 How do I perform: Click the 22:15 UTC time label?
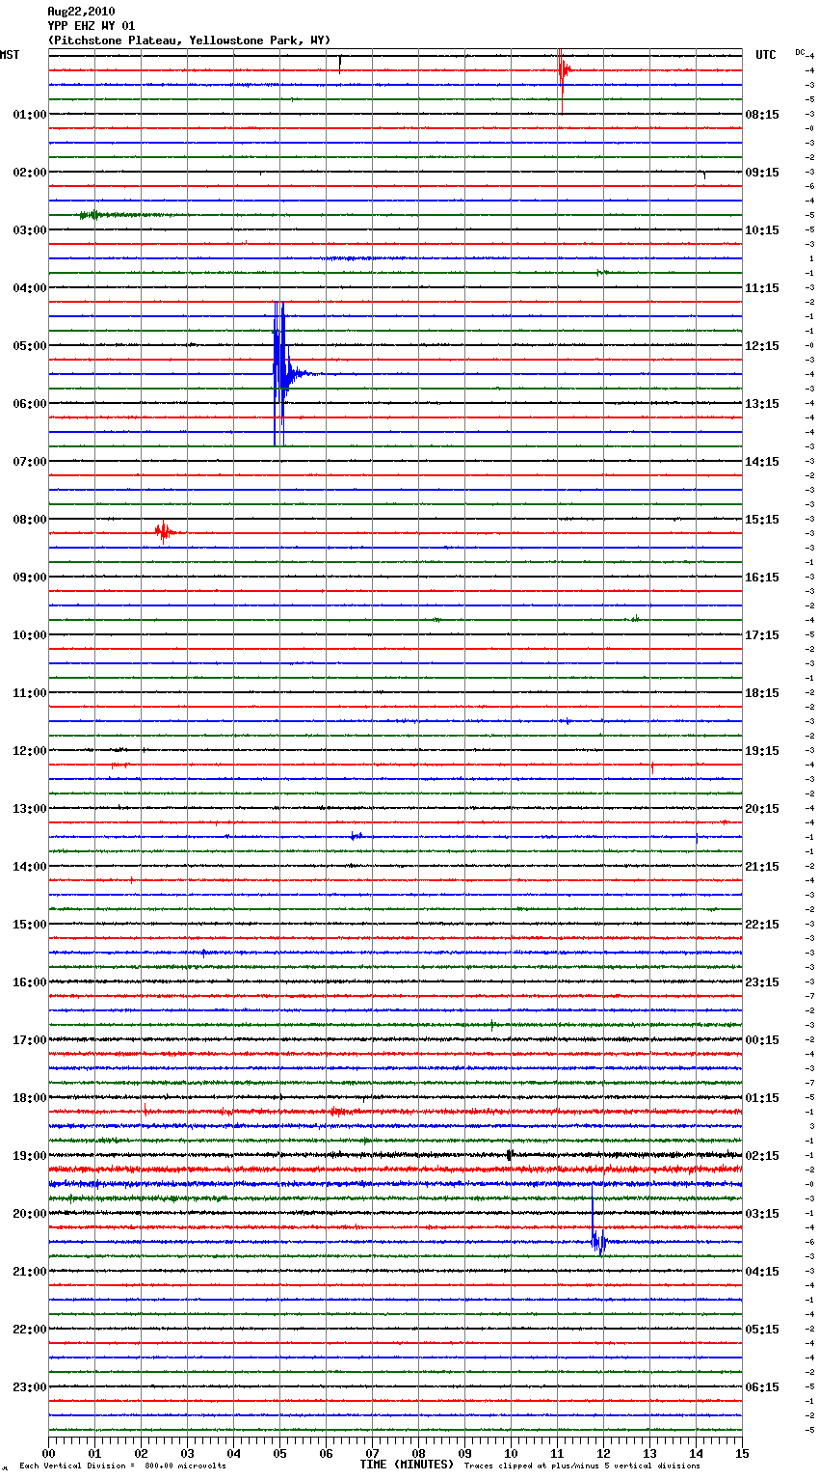(762, 924)
